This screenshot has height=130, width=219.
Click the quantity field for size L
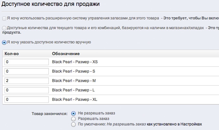(x=27, y=90)
